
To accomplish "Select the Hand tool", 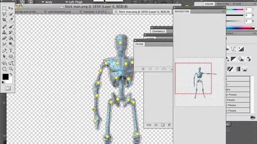I will (x=4, y=69).
